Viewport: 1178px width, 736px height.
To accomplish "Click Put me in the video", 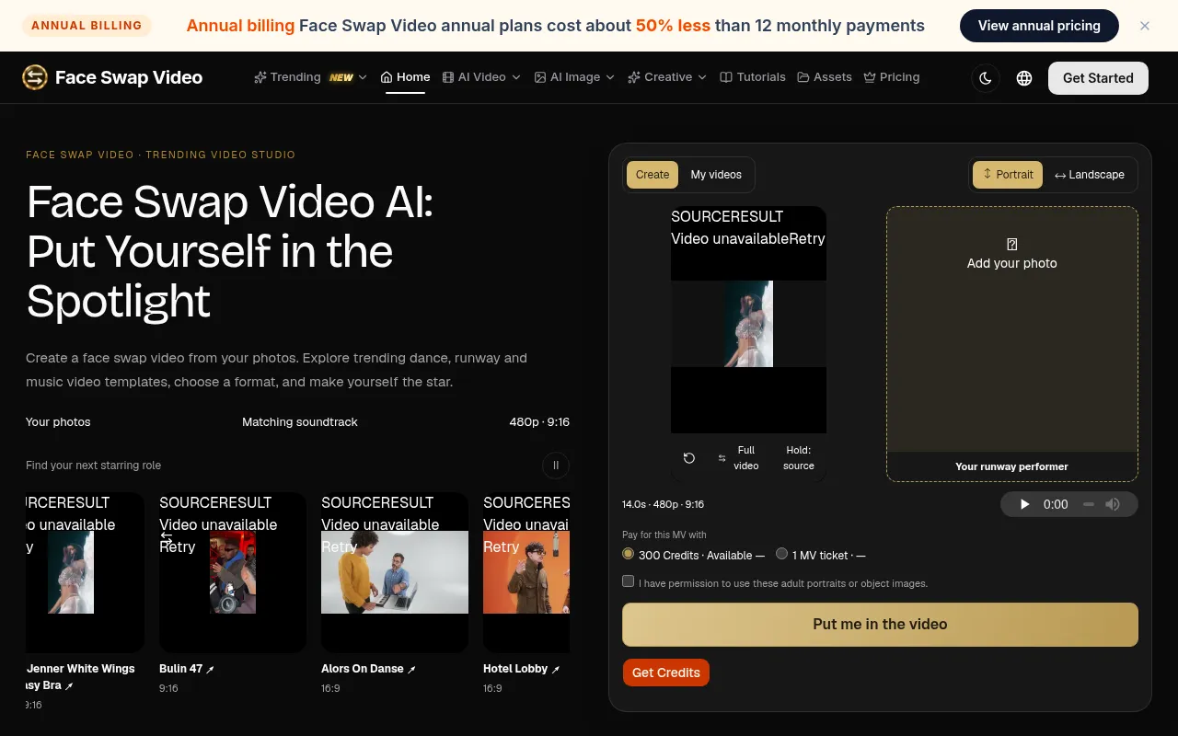I will (880, 625).
